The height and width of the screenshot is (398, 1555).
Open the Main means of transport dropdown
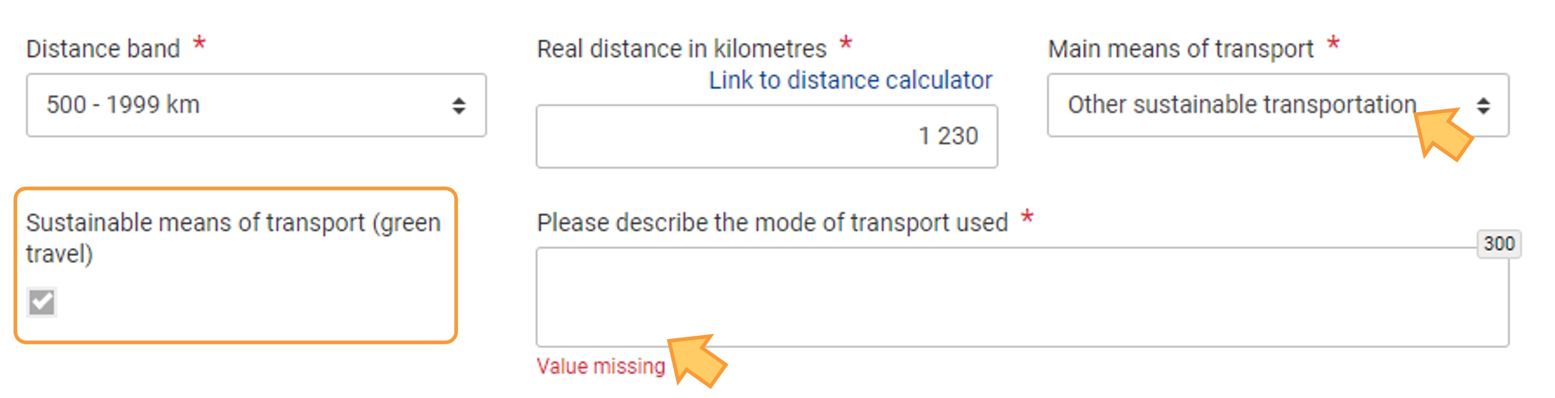[1278, 105]
